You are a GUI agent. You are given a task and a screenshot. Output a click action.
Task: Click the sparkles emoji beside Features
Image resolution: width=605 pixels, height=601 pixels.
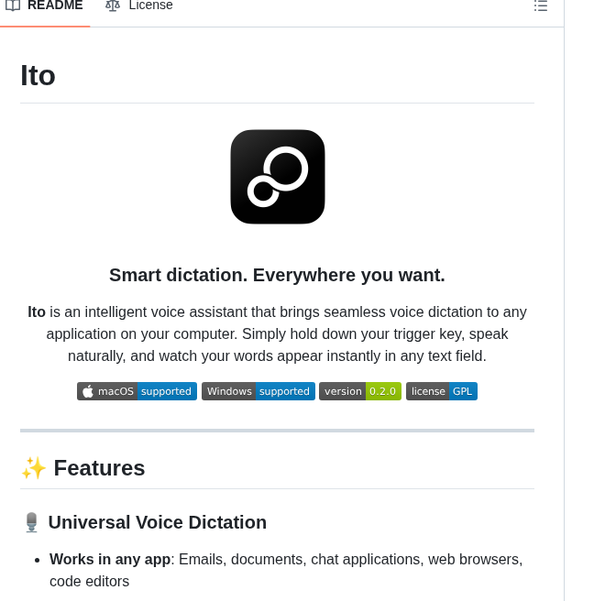[33, 468]
